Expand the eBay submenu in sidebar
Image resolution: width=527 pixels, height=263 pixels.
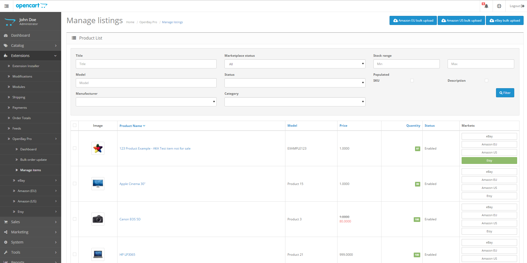30,180
